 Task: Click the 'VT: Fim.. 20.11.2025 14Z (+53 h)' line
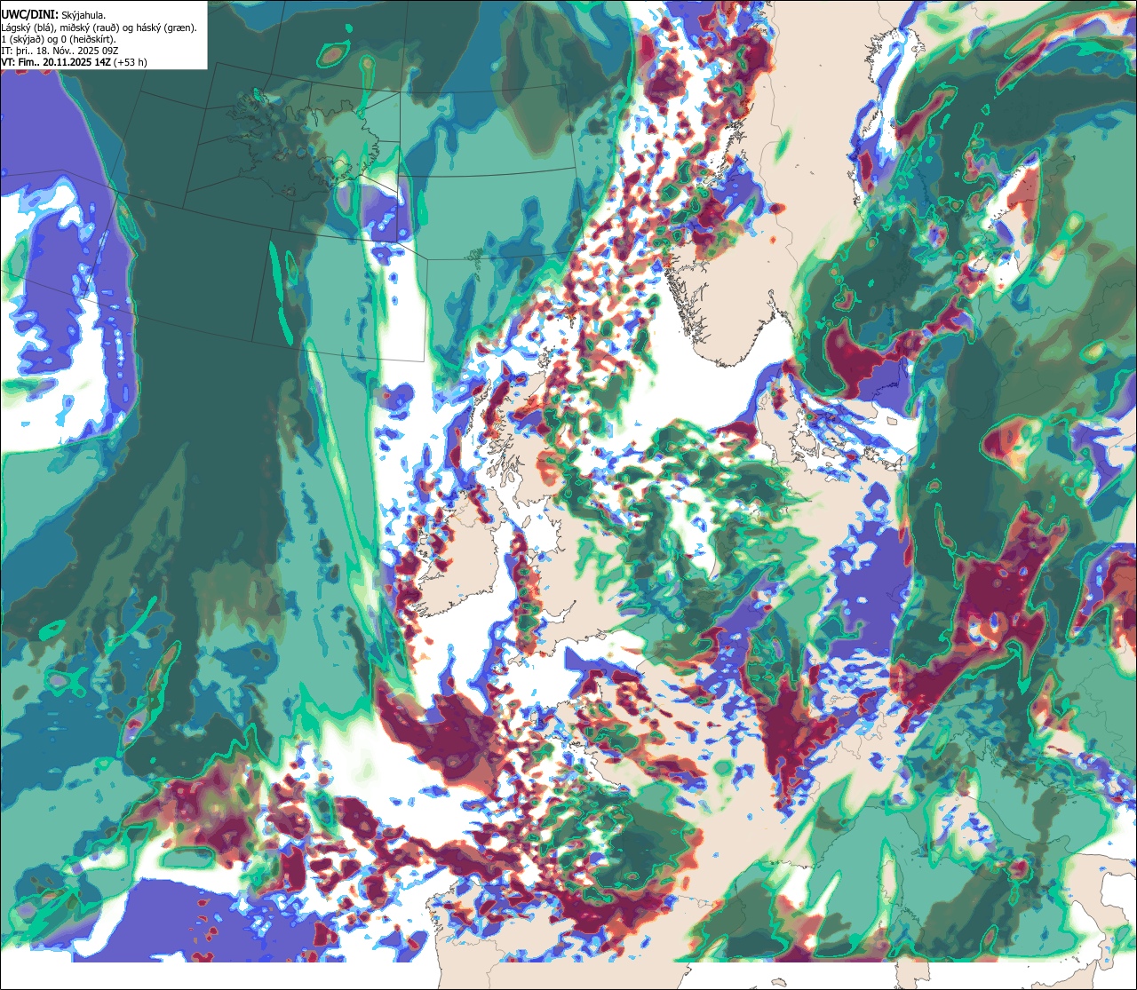[x=75, y=62]
